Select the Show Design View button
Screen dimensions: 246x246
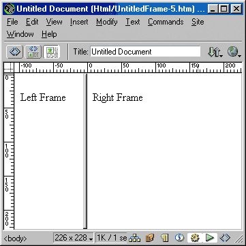tap(52, 52)
